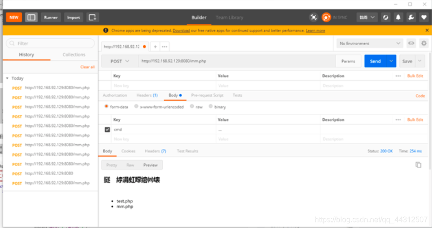Click the cmd key cell
The height and width of the screenshot is (228, 432).
[164, 129]
